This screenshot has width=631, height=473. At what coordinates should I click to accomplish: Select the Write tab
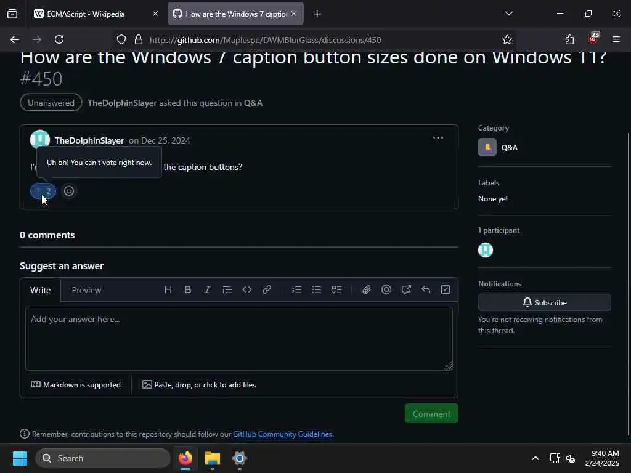(40, 290)
